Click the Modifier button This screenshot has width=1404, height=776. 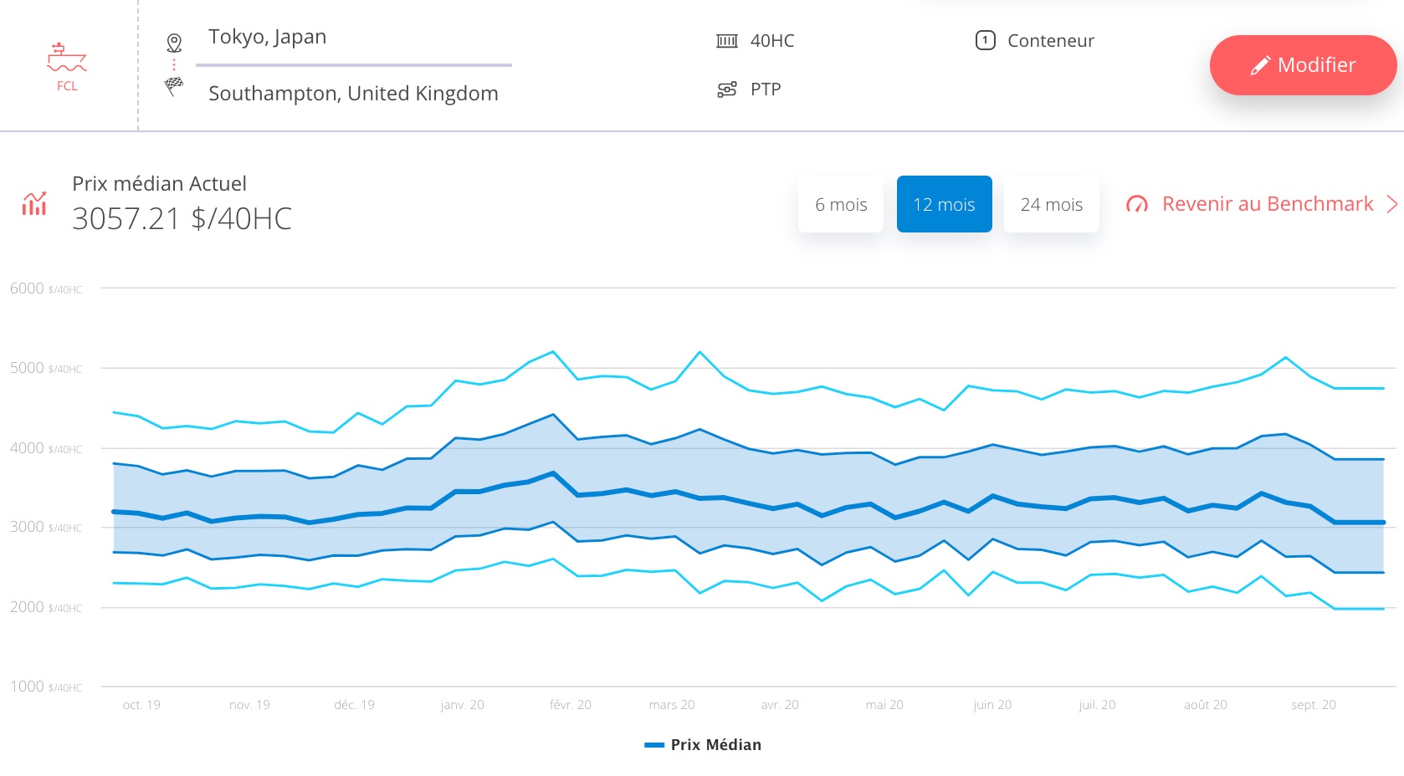click(x=1304, y=65)
